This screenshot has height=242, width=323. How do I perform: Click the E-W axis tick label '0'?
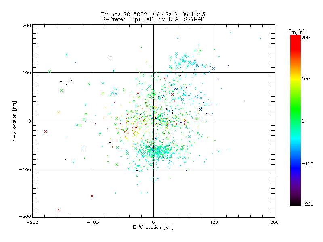(x=153, y=222)
